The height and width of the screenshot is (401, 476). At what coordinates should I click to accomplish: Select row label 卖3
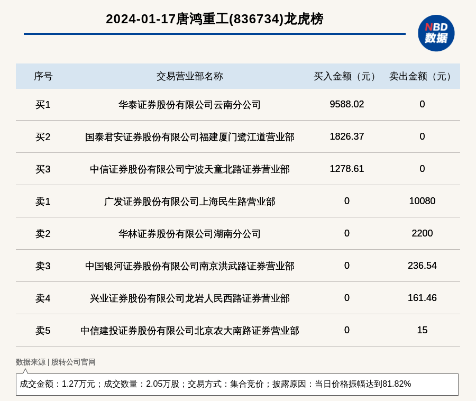coord(43,266)
